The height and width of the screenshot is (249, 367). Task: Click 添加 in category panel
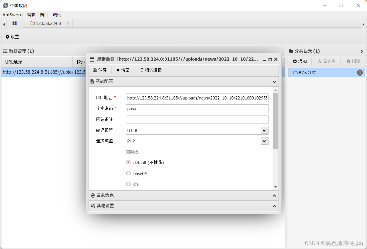300,61
